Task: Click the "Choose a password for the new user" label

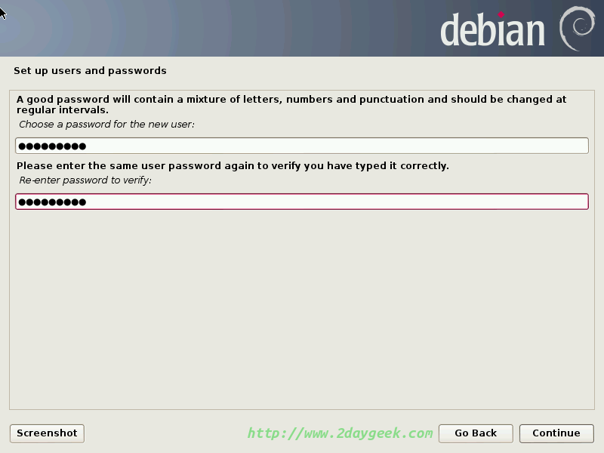Action: coord(106,125)
